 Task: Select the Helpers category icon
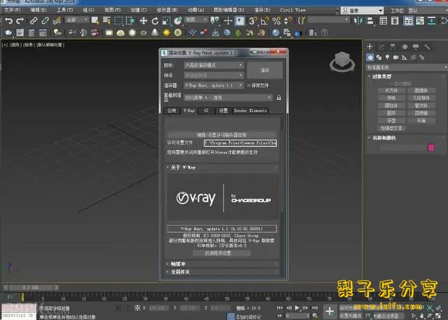pos(405,57)
